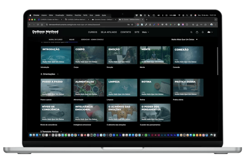Click the DeRose Method logo
This screenshot has height=163, width=245.
pyautogui.click(x=45, y=32)
